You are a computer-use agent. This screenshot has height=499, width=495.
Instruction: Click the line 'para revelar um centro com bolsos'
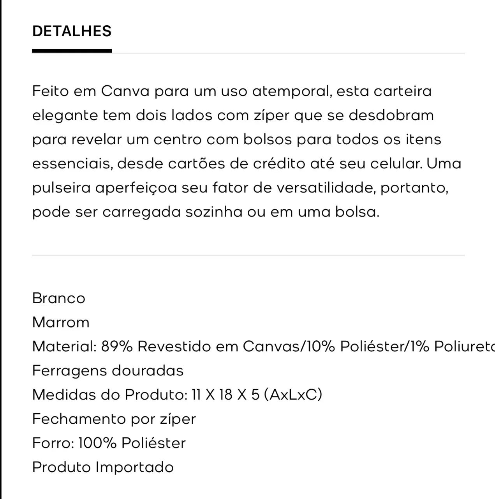coord(236,140)
